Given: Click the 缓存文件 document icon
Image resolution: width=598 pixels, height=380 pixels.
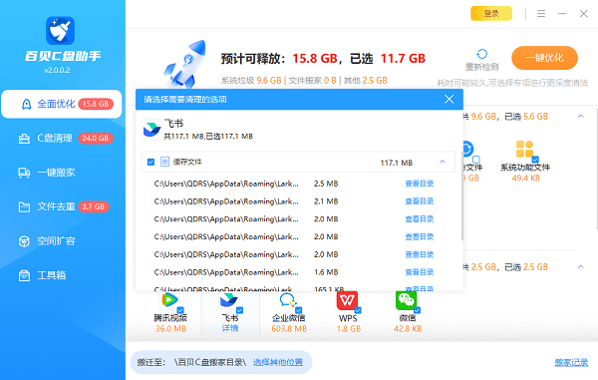Looking at the screenshot, I should [x=164, y=162].
